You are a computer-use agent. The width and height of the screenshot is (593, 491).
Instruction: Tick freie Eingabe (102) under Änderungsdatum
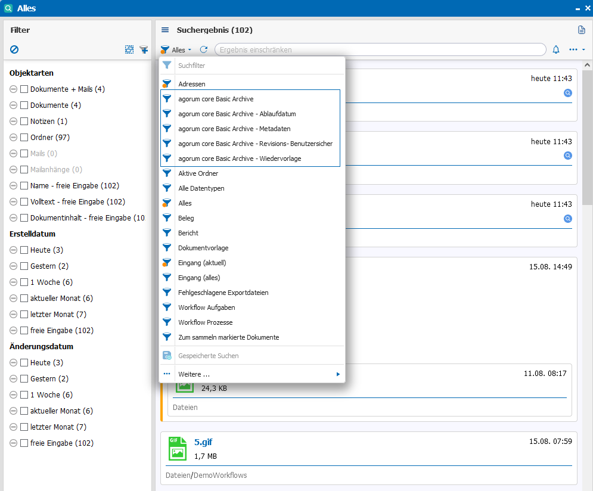click(24, 443)
